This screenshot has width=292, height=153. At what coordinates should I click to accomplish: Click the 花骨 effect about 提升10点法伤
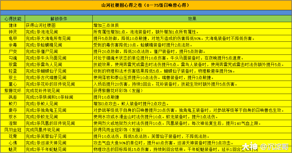(192, 136)
